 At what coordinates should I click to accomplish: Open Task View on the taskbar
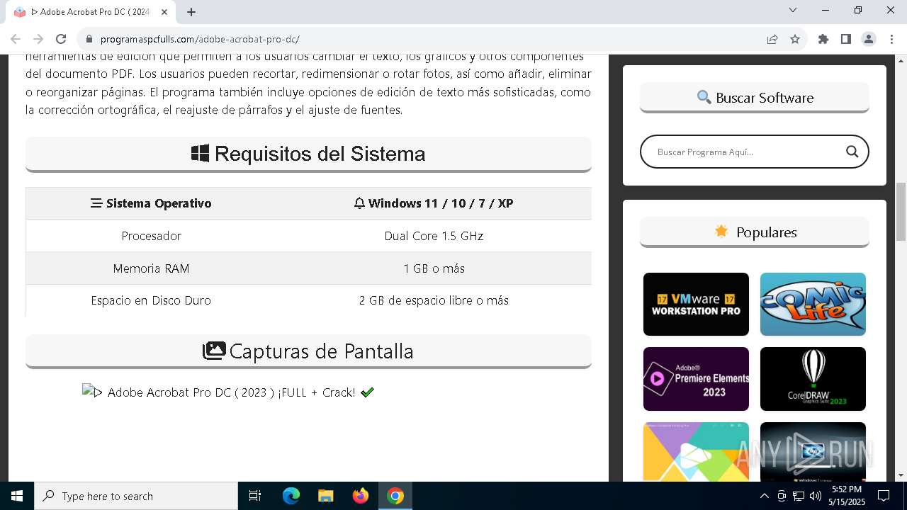255,496
